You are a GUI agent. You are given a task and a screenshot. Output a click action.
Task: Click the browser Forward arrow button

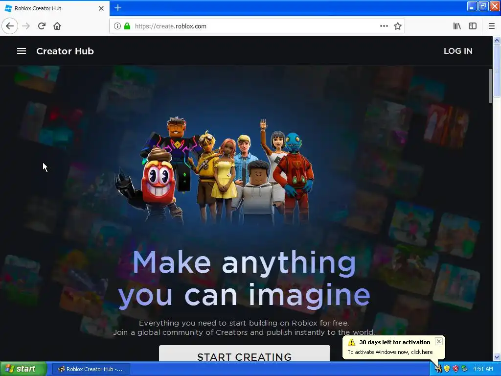(26, 26)
